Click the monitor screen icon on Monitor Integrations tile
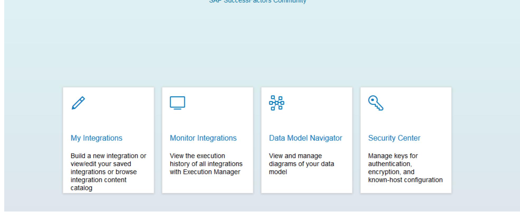The width and height of the screenshot is (520, 217). click(177, 103)
